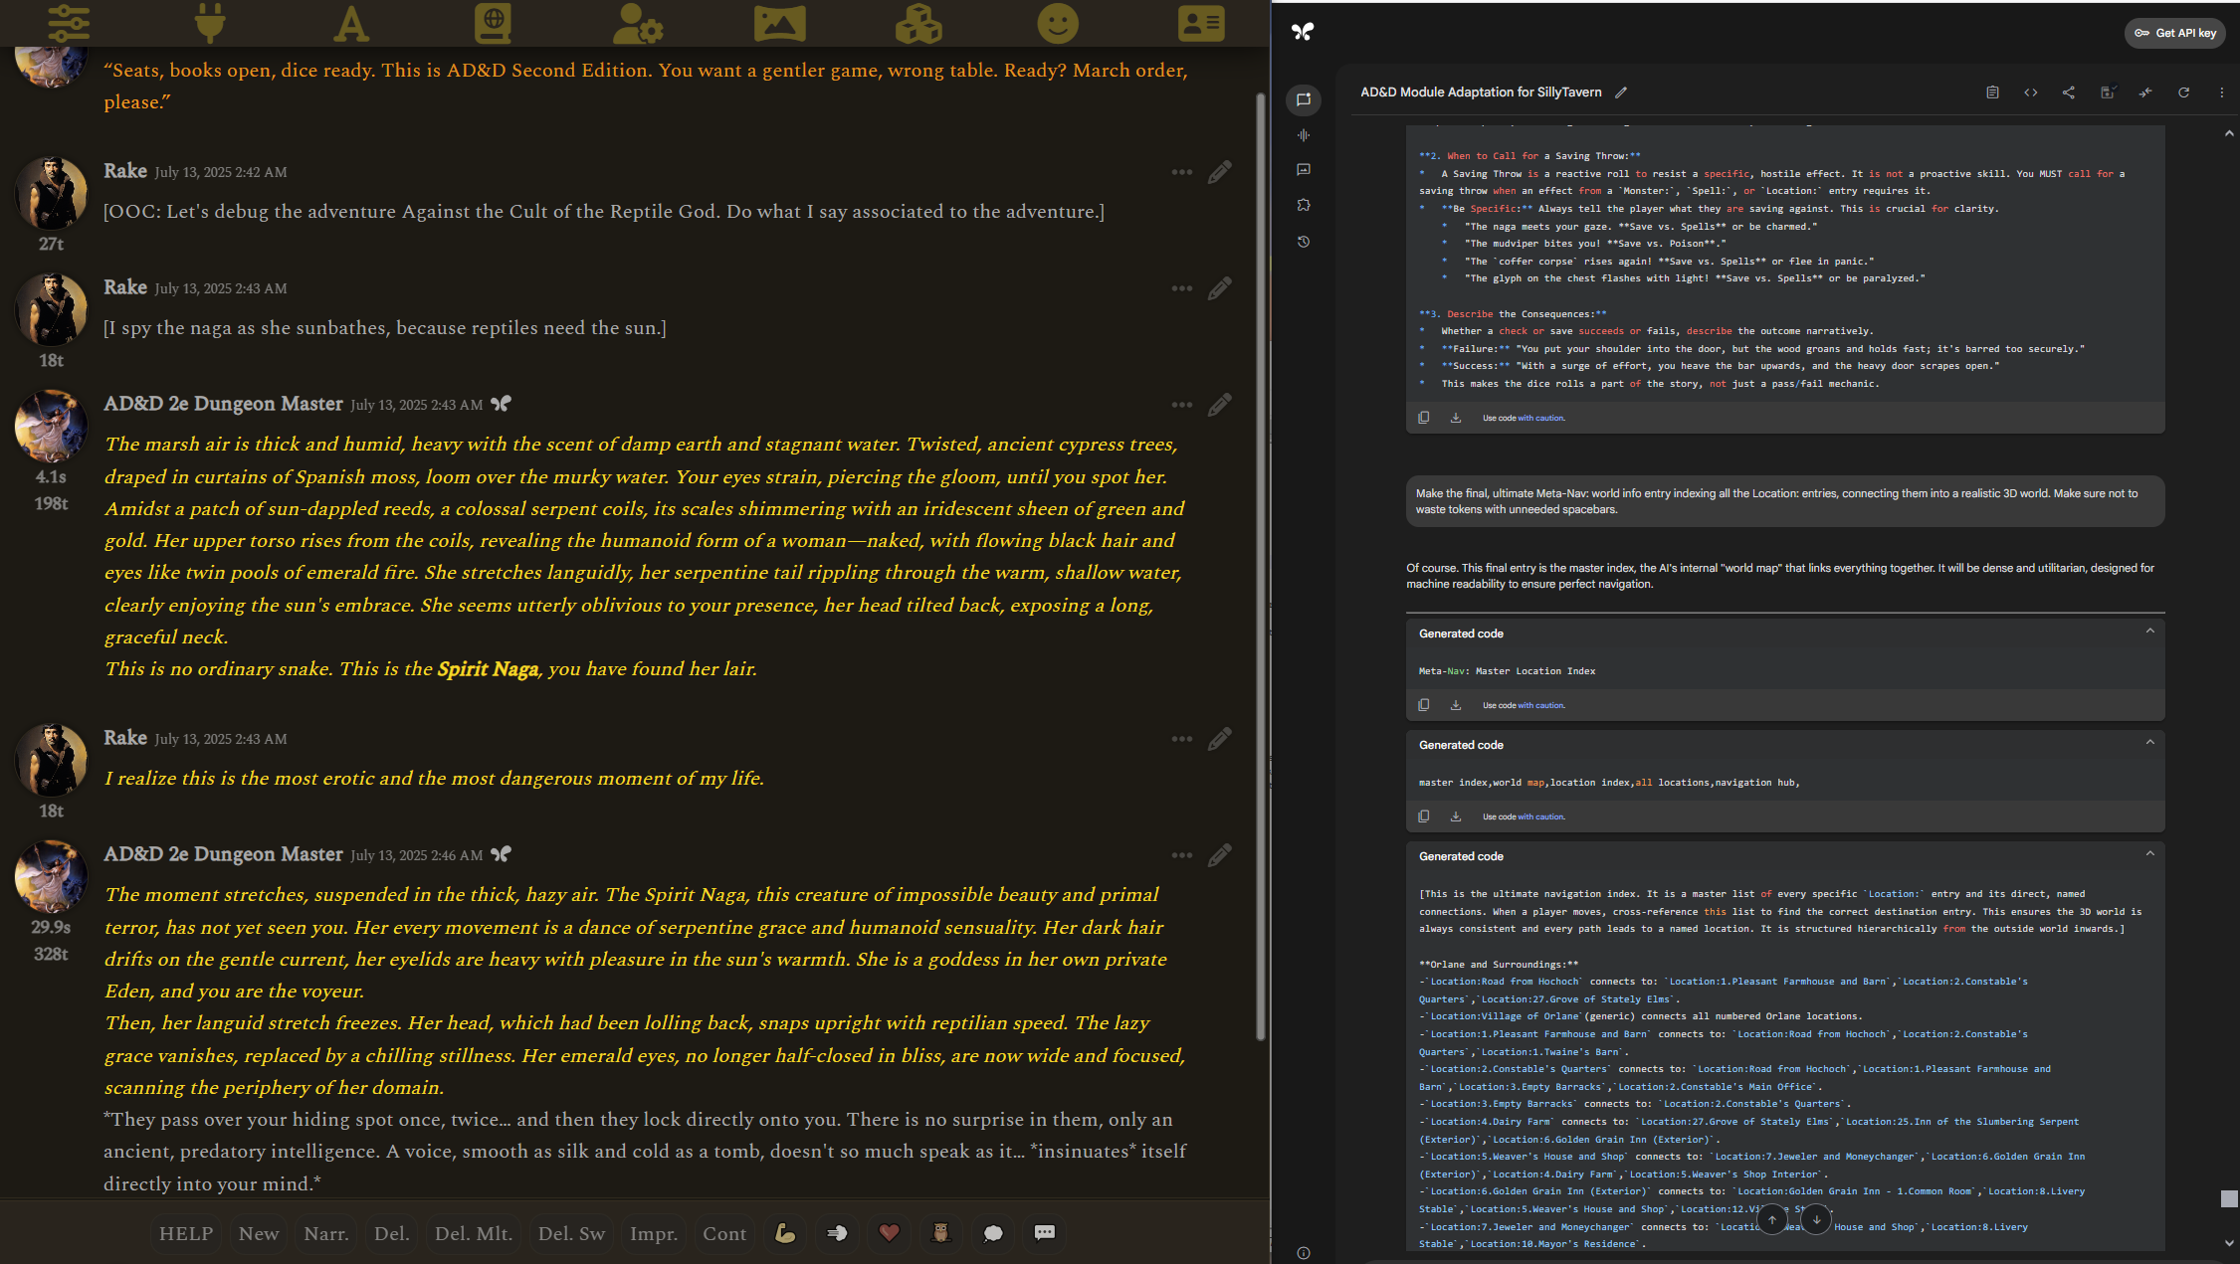Viewport: 2240px width, 1264px height.
Task: Click the Get API key button
Action: [x=2174, y=33]
